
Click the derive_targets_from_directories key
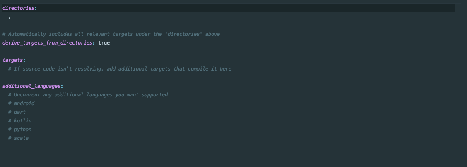pos(47,43)
